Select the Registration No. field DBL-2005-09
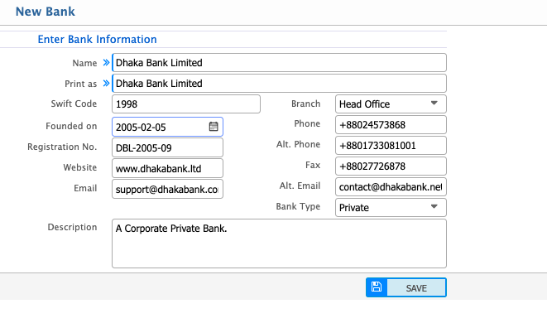The image size is (547, 323). (x=167, y=147)
